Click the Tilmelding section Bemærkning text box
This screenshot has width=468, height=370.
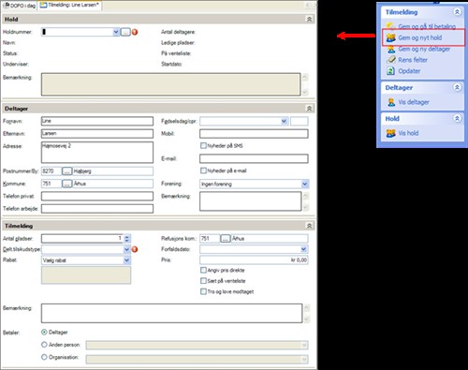click(171, 313)
